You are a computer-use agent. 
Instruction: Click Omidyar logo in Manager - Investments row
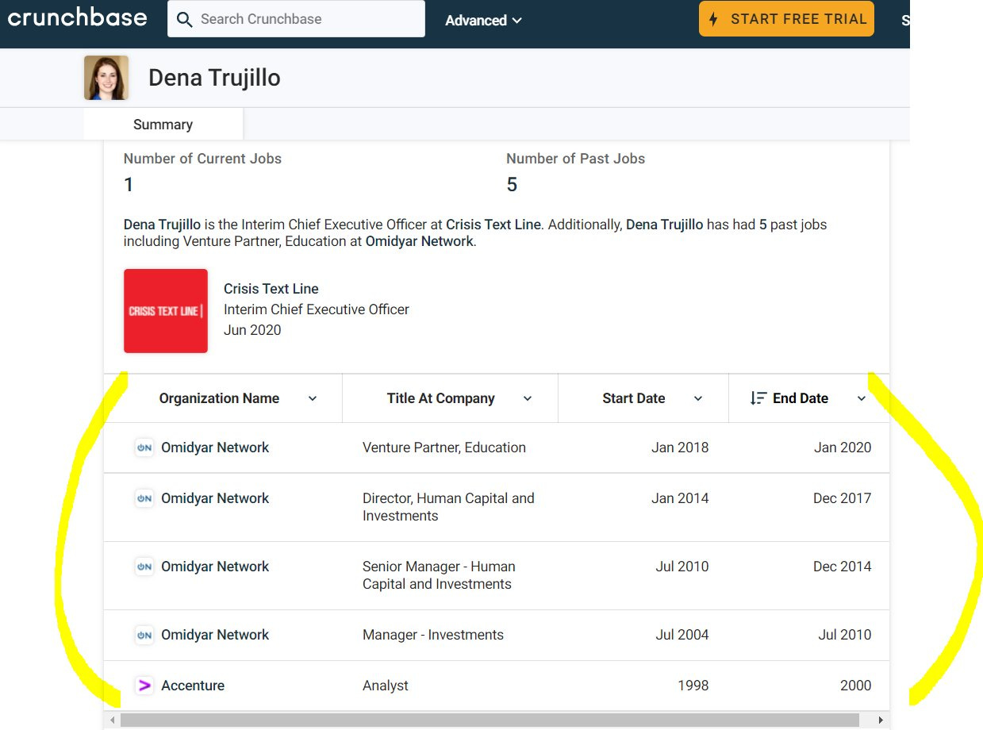(144, 635)
